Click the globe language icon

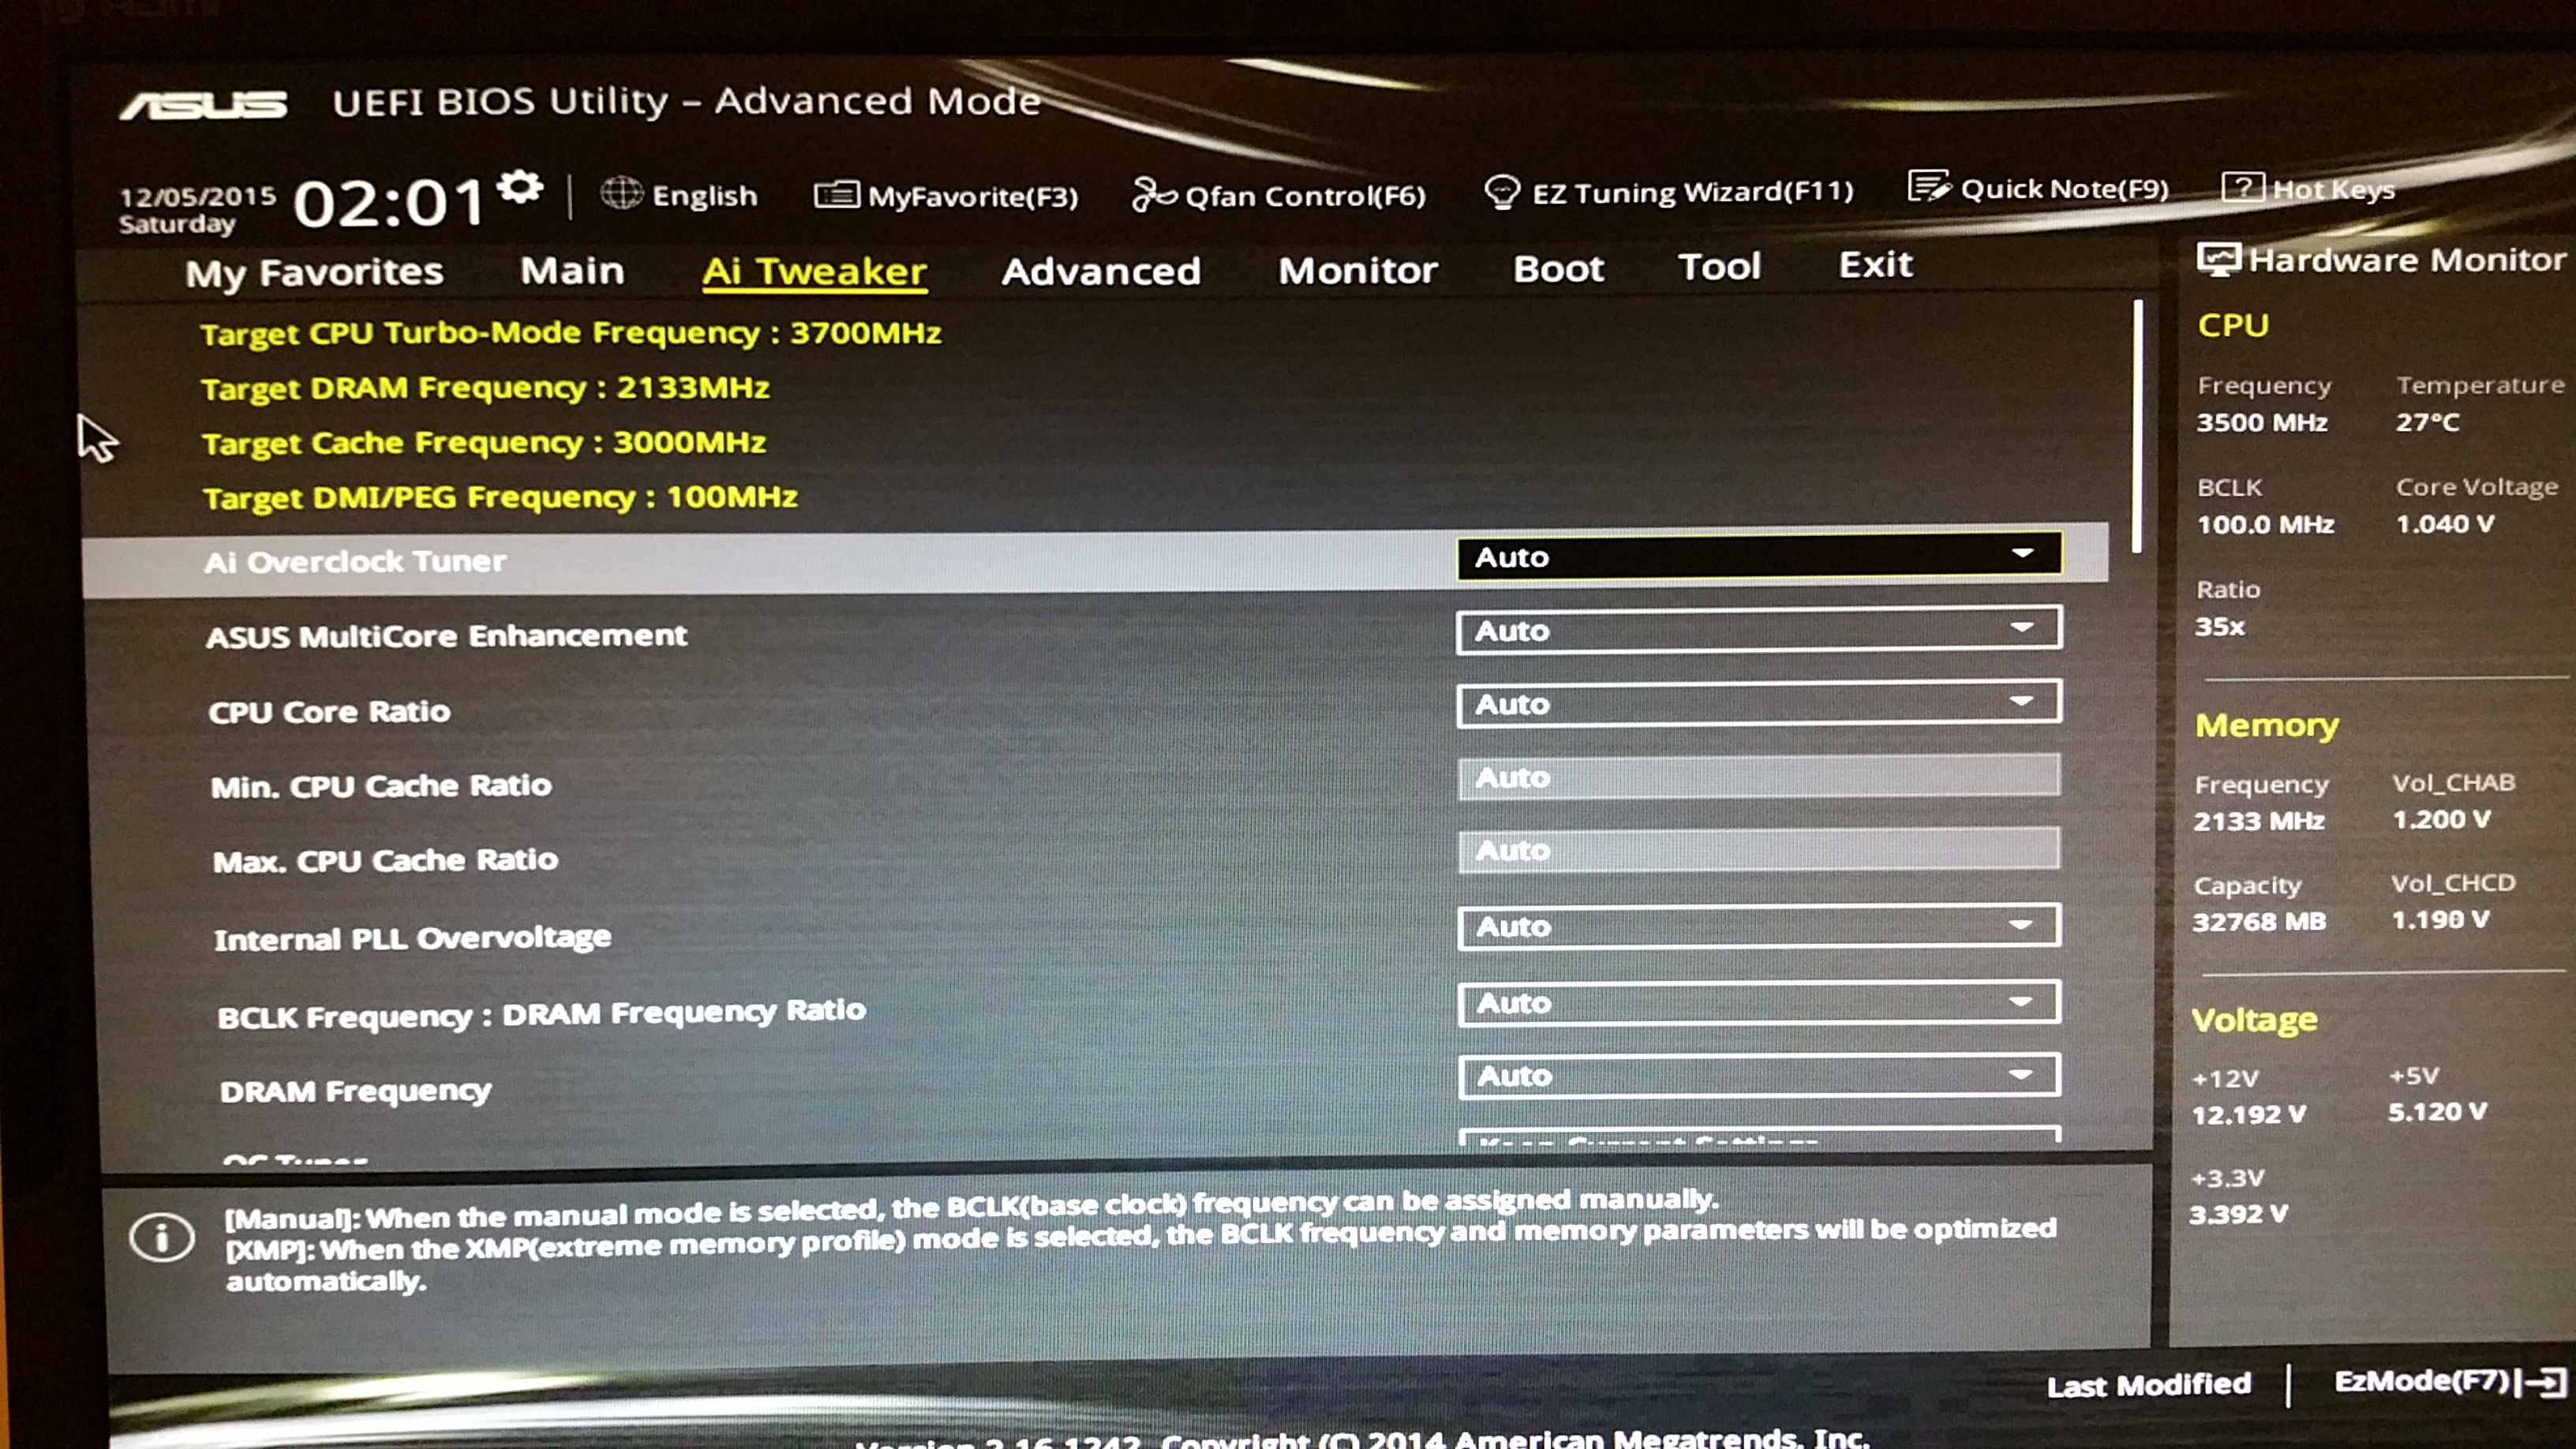click(x=621, y=193)
